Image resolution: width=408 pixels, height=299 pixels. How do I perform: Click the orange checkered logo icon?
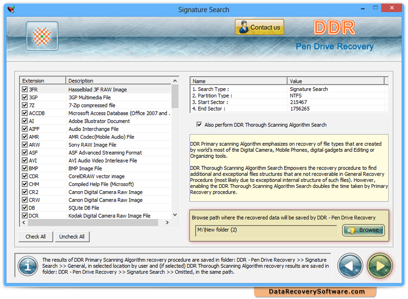tap(42, 36)
